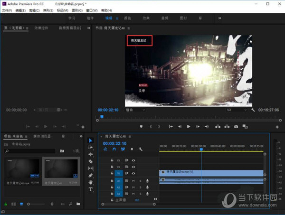Screen dimensions: 285x215
Task: Open Comparison View button in Program monitor
Action: click(245, 127)
